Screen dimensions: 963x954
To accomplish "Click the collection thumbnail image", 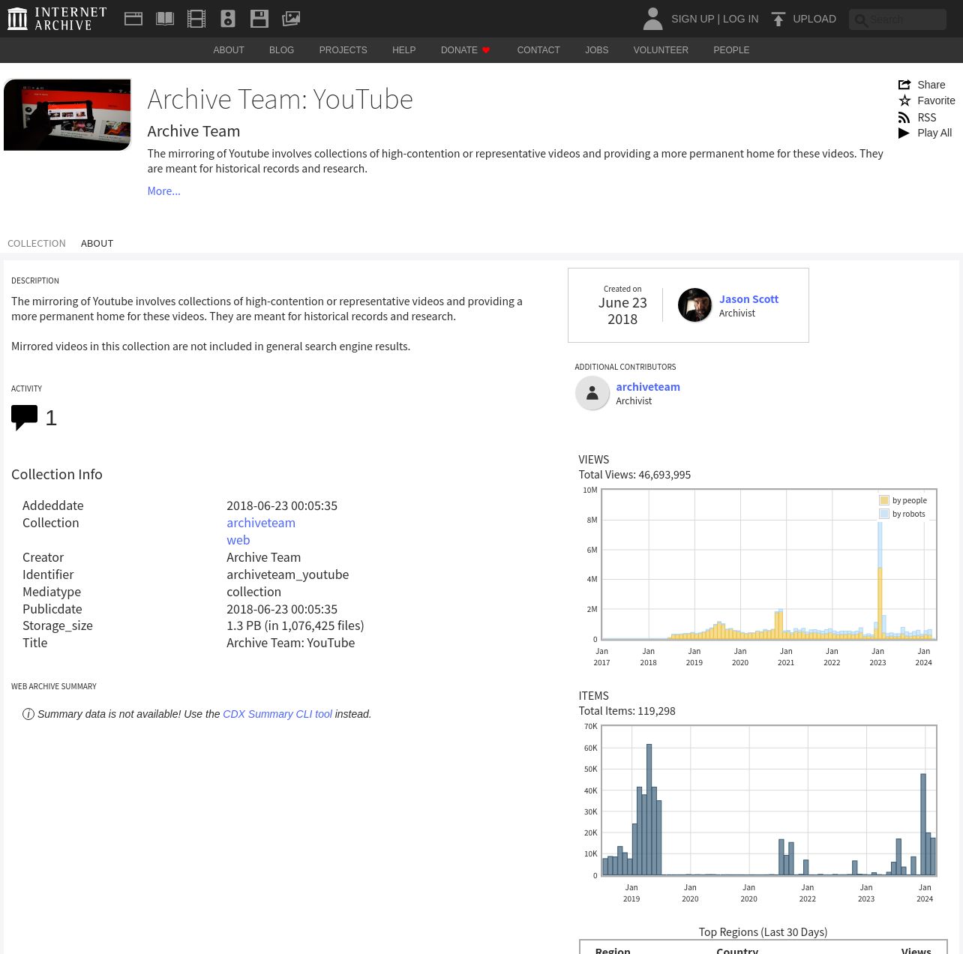I will point(67,115).
